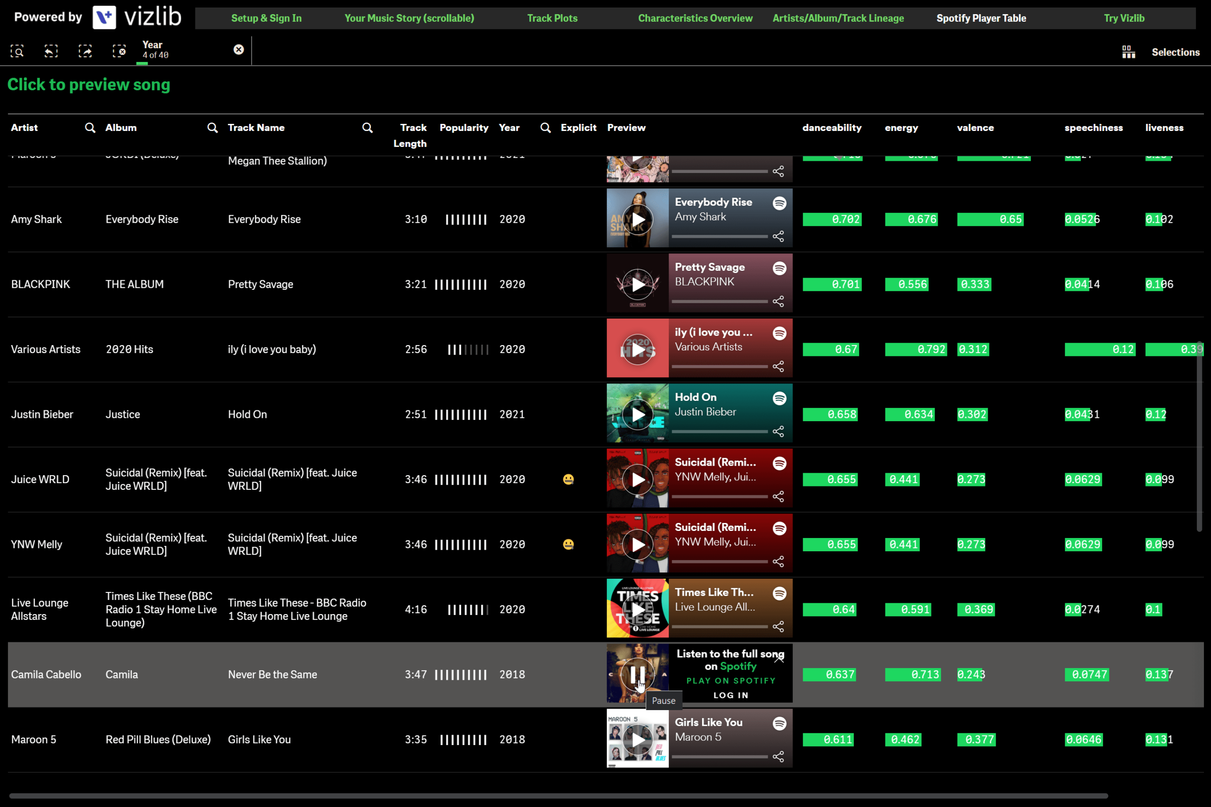This screenshot has width=1211, height=807.
Task: Open the Setup & Sign In tab
Action: coord(266,18)
